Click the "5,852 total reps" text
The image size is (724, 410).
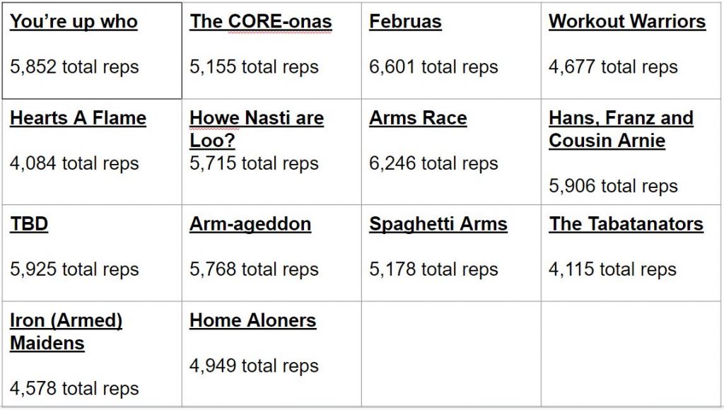(74, 67)
